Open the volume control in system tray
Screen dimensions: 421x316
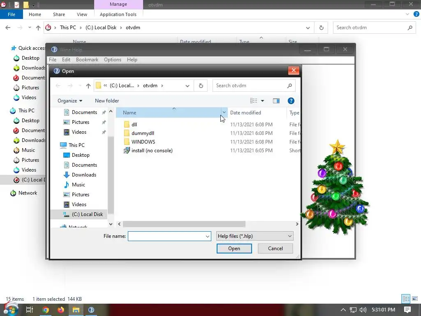[x=363, y=310]
